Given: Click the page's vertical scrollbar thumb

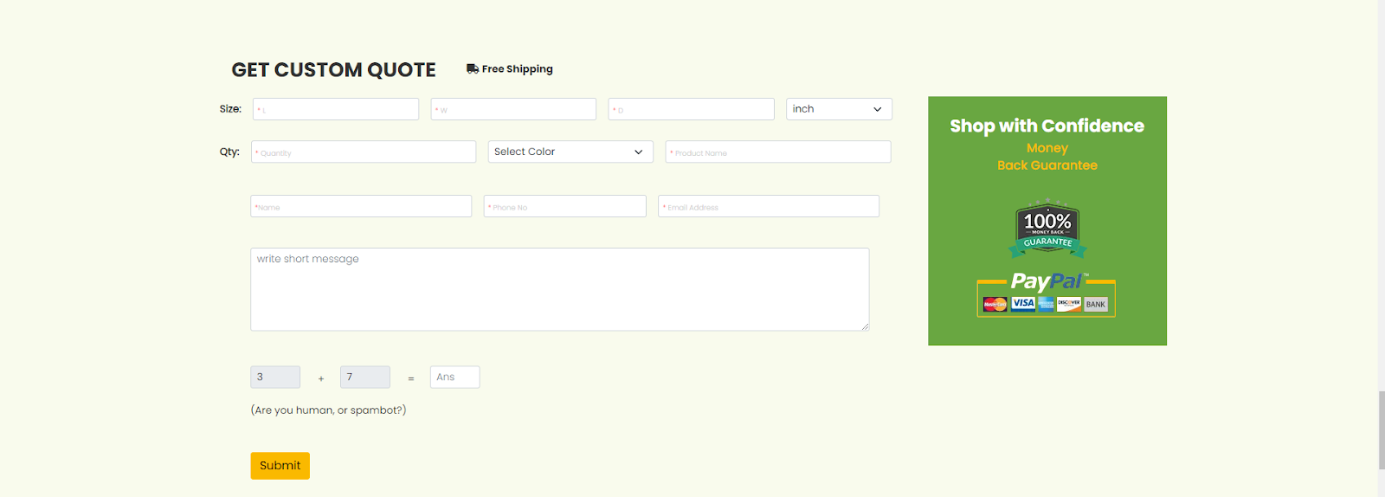Looking at the screenshot, I should point(1382,430).
